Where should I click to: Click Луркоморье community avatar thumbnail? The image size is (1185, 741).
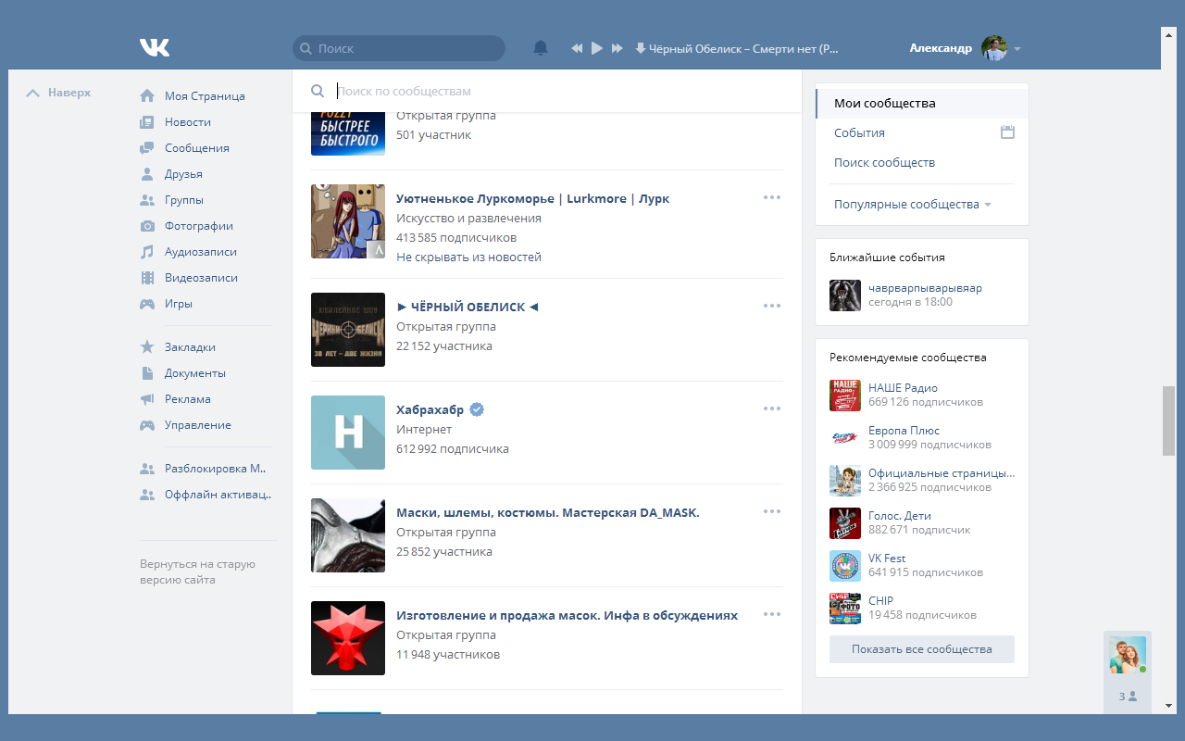tap(348, 221)
